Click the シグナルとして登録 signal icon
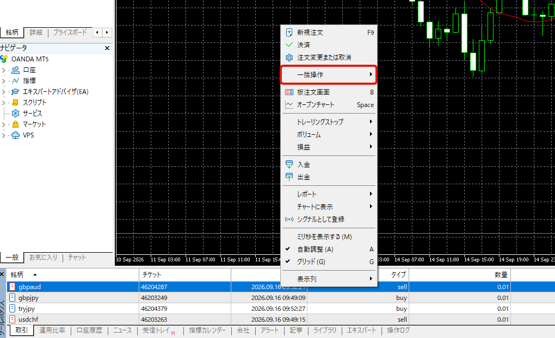This screenshot has width=555, height=338. click(x=289, y=219)
